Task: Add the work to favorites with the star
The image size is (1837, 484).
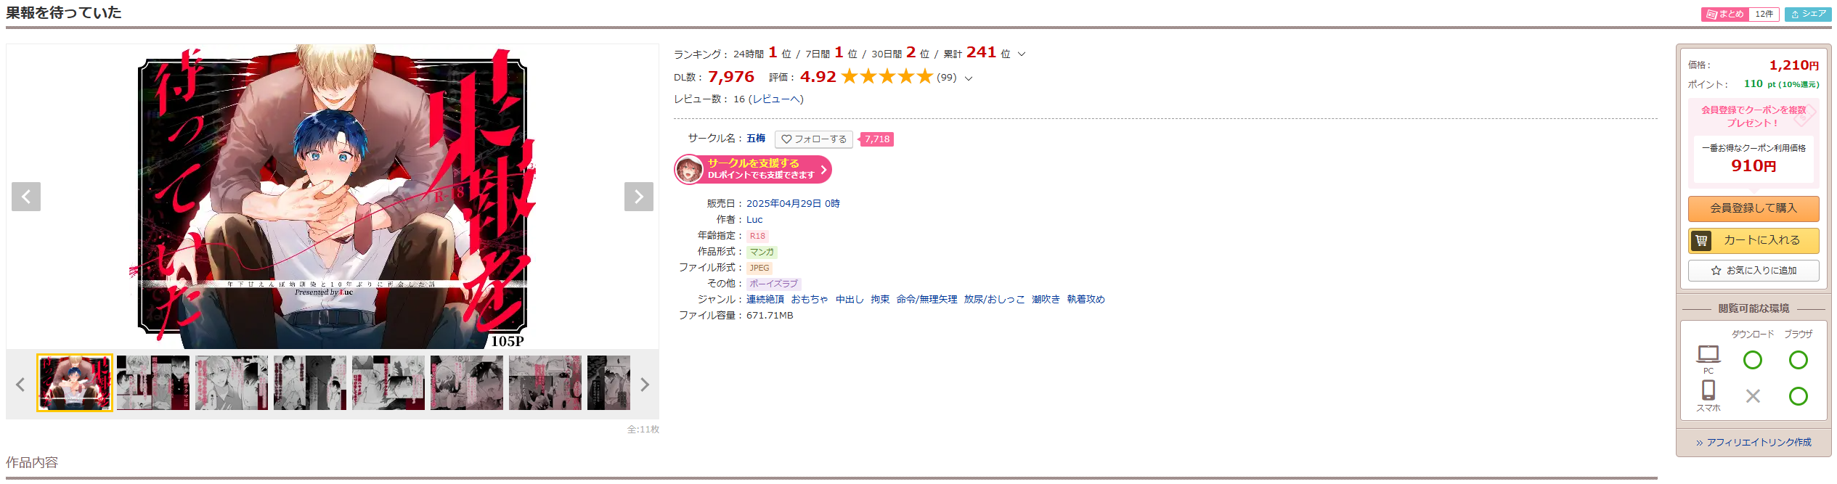Action: [1753, 271]
